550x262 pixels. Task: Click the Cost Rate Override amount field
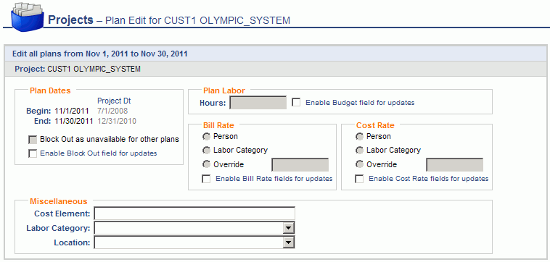(455, 165)
